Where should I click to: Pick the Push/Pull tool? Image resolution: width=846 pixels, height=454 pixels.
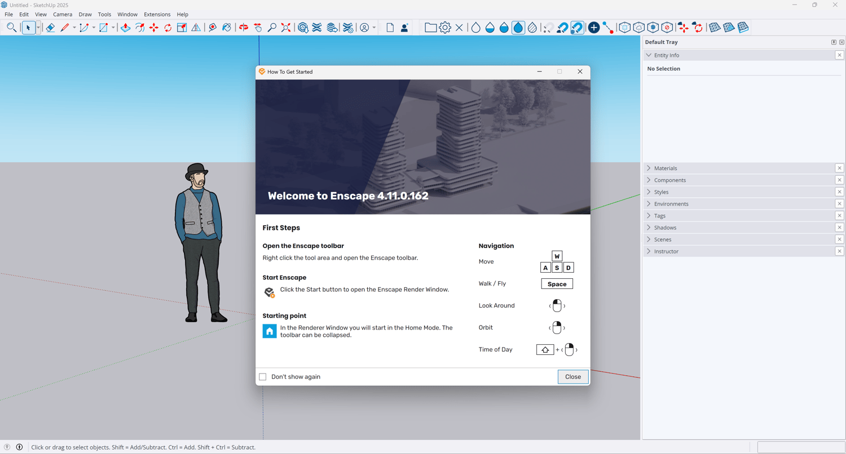125,28
